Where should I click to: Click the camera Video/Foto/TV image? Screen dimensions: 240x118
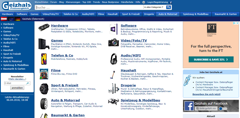point(113,42)
